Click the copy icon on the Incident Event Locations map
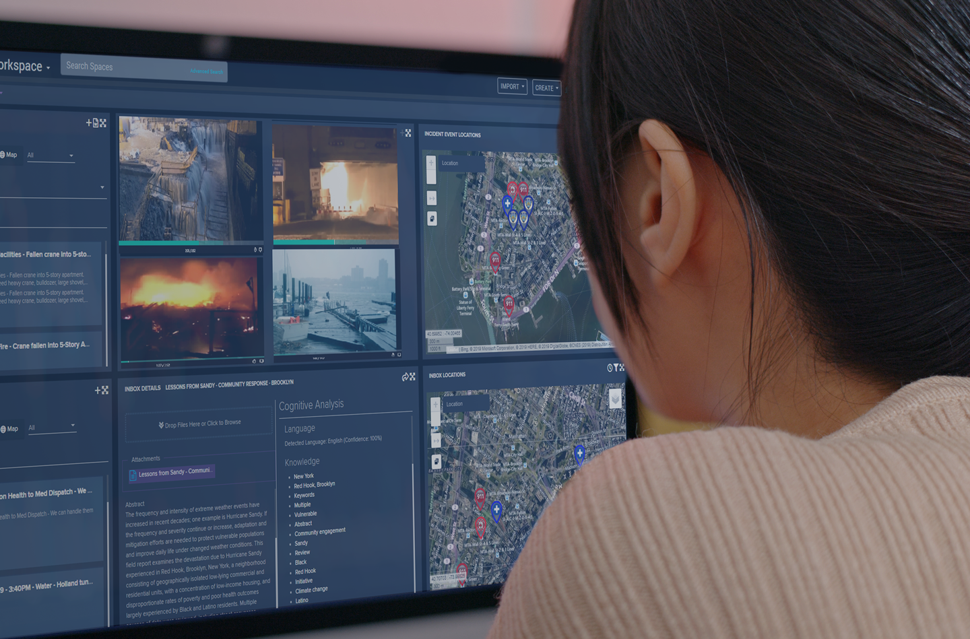 [432, 218]
